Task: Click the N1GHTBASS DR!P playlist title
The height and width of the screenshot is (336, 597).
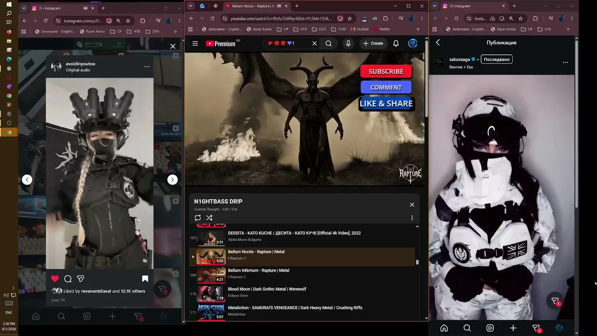Action: (x=218, y=202)
